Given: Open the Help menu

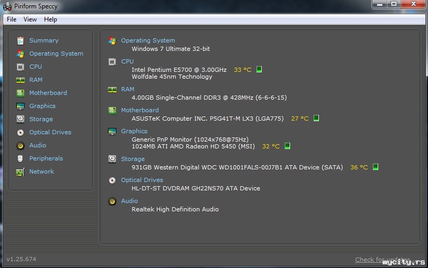Looking at the screenshot, I should 50,19.
